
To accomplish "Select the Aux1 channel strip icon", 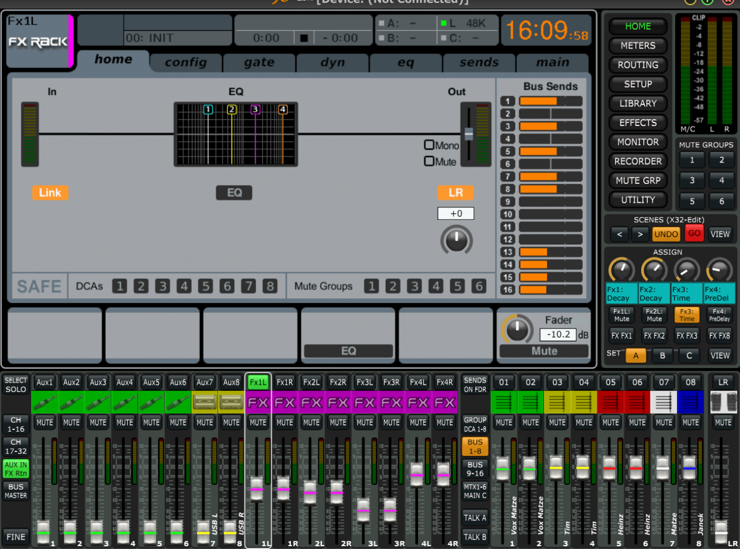I will [x=45, y=402].
